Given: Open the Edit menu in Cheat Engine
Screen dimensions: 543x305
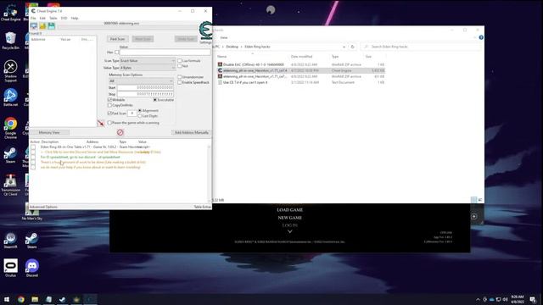Looking at the screenshot, I should (x=42, y=18).
